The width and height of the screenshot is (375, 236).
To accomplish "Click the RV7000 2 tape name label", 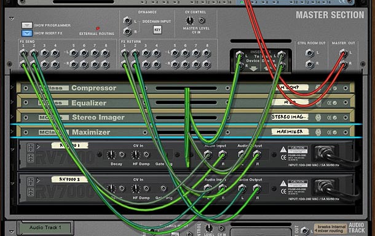I will pyautogui.click(x=69, y=179).
